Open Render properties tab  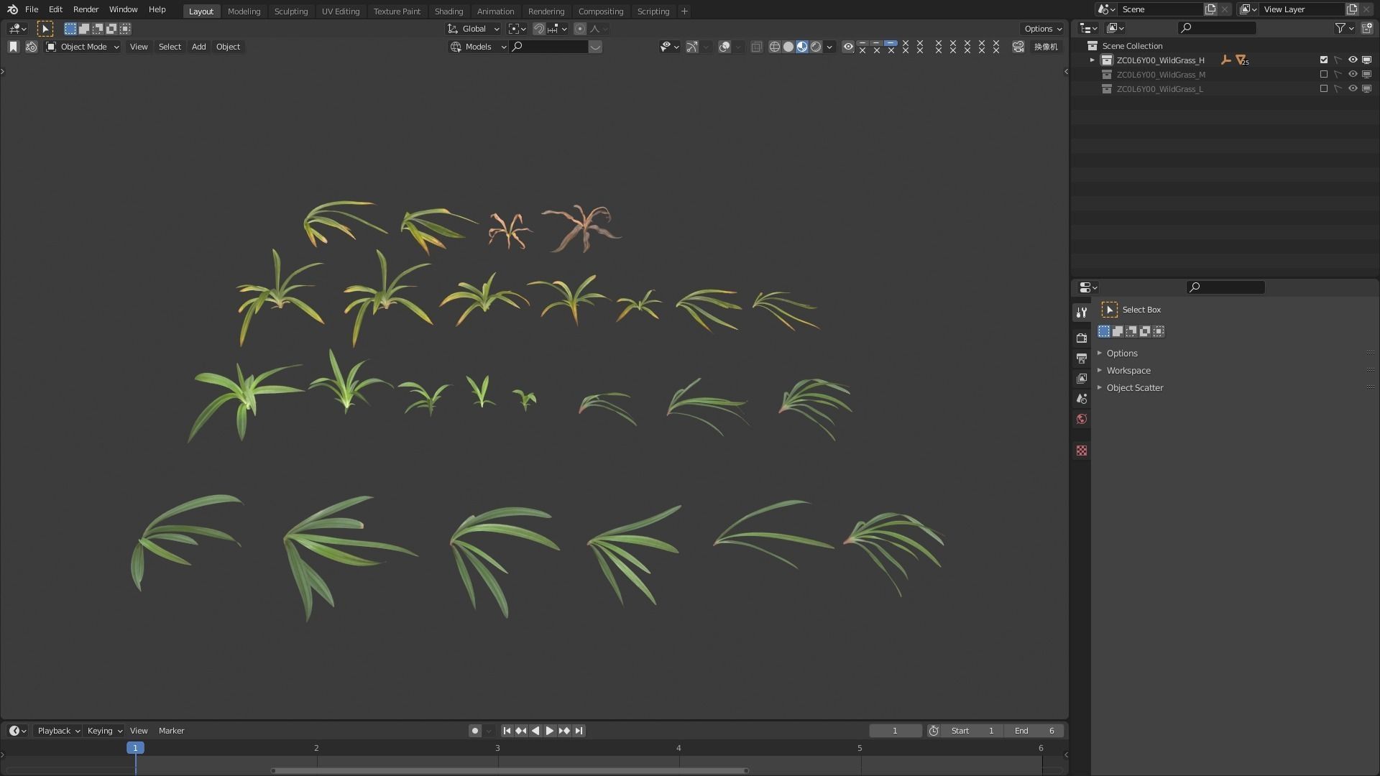(1082, 338)
